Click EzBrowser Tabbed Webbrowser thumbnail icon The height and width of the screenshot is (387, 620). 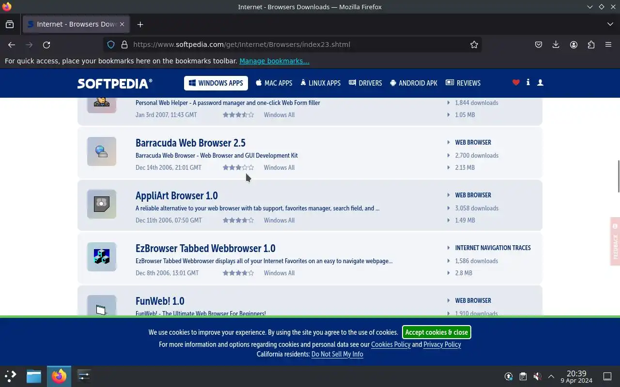(x=102, y=257)
